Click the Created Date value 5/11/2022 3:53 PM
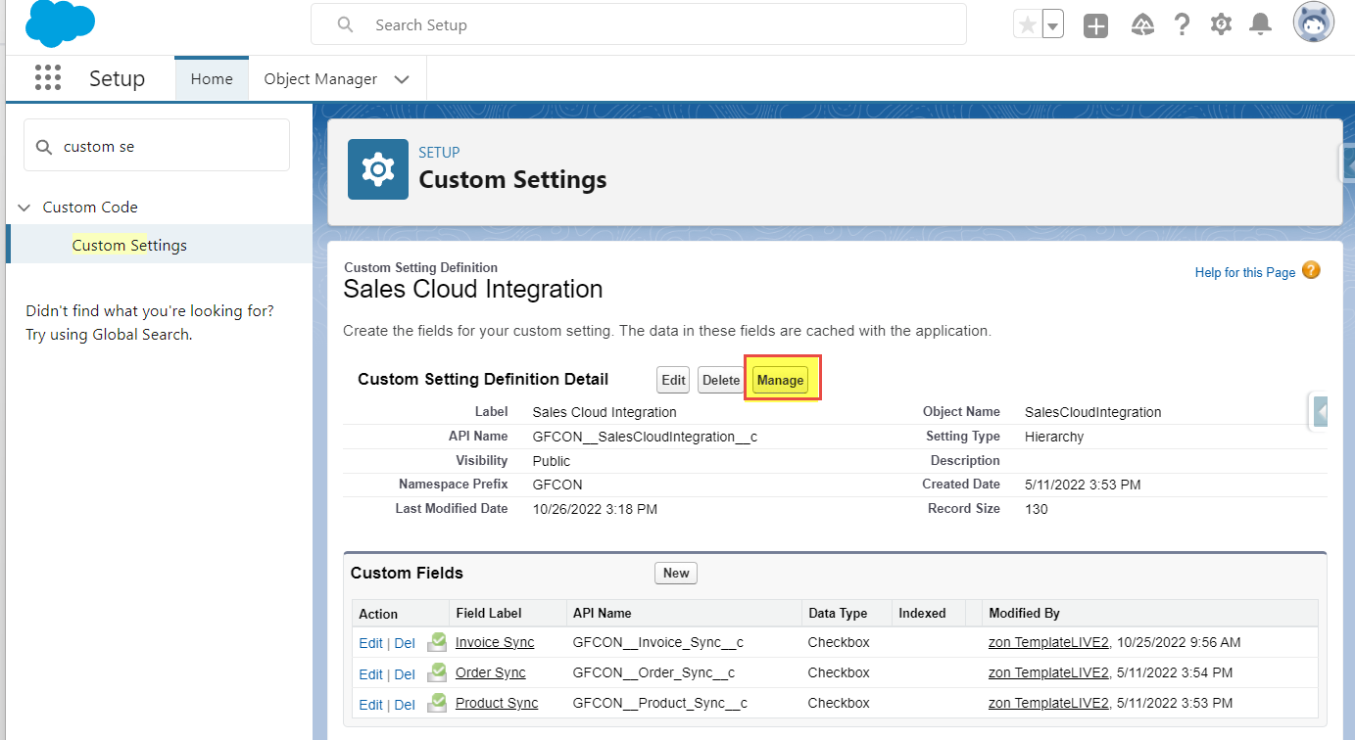This screenshot has height=740, width=1355. (1083, 485)
